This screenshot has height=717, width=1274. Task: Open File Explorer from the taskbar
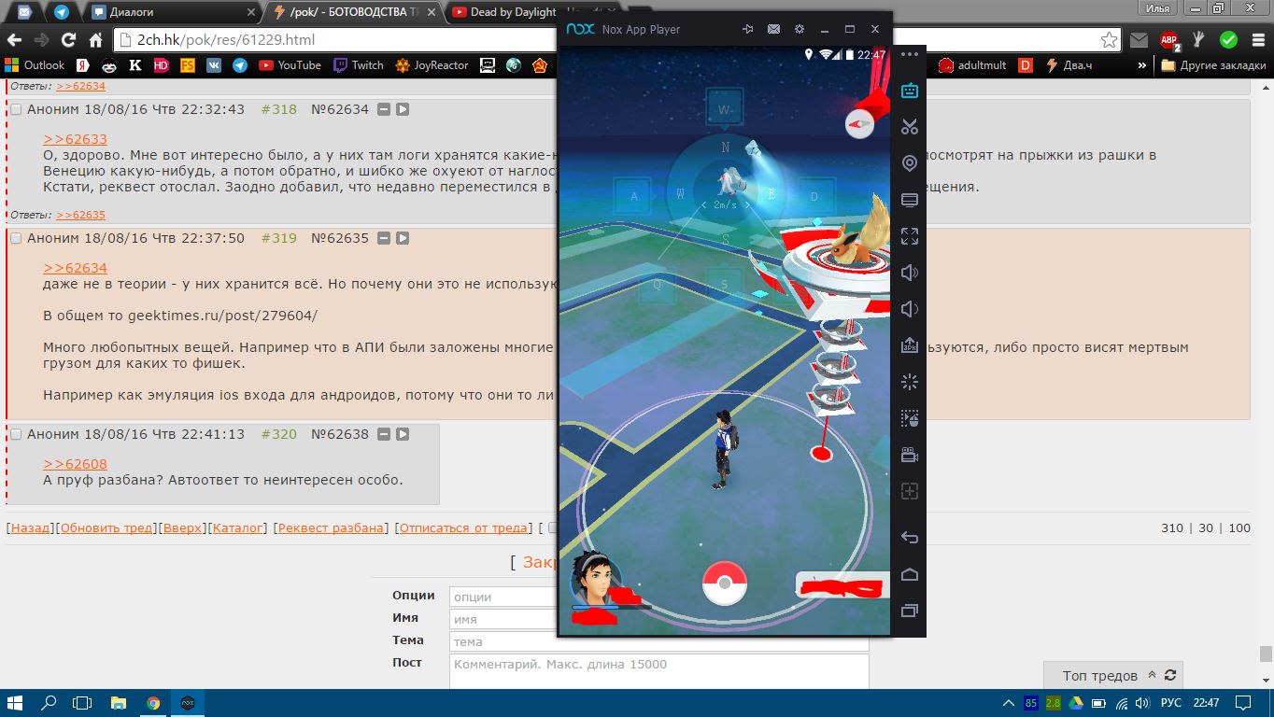pyautogui.click(x=119, y=703)
